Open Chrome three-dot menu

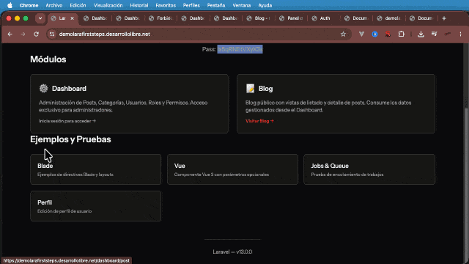460,34
